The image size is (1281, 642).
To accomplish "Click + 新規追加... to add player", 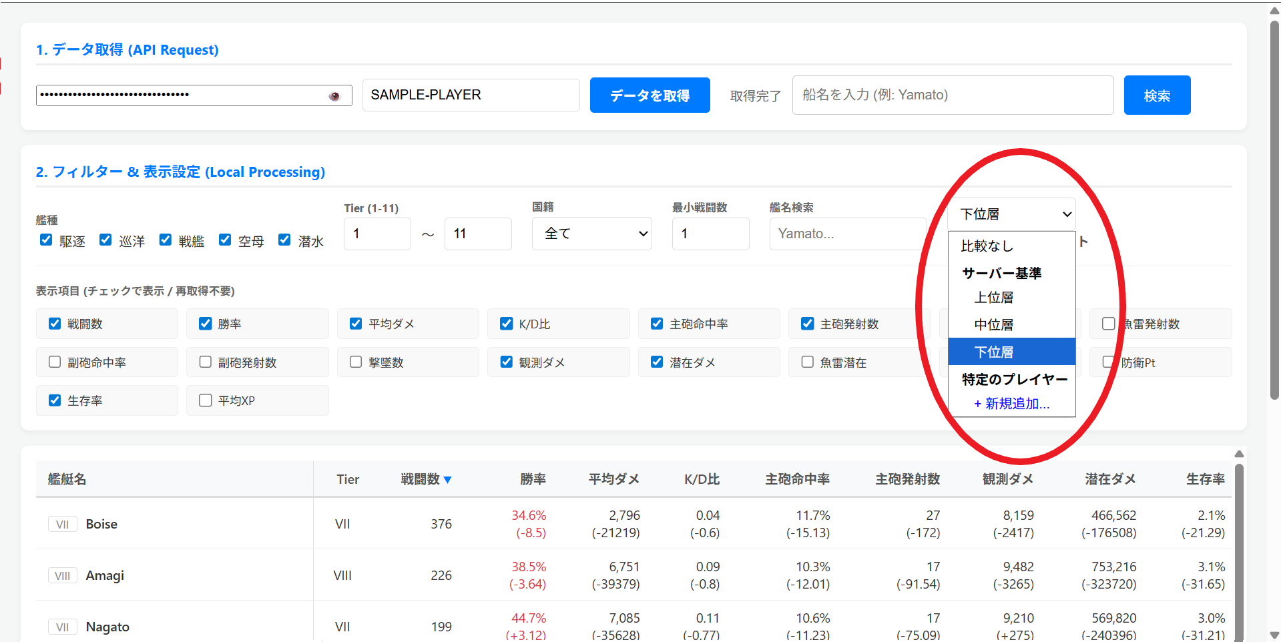I will point(1011,404).
